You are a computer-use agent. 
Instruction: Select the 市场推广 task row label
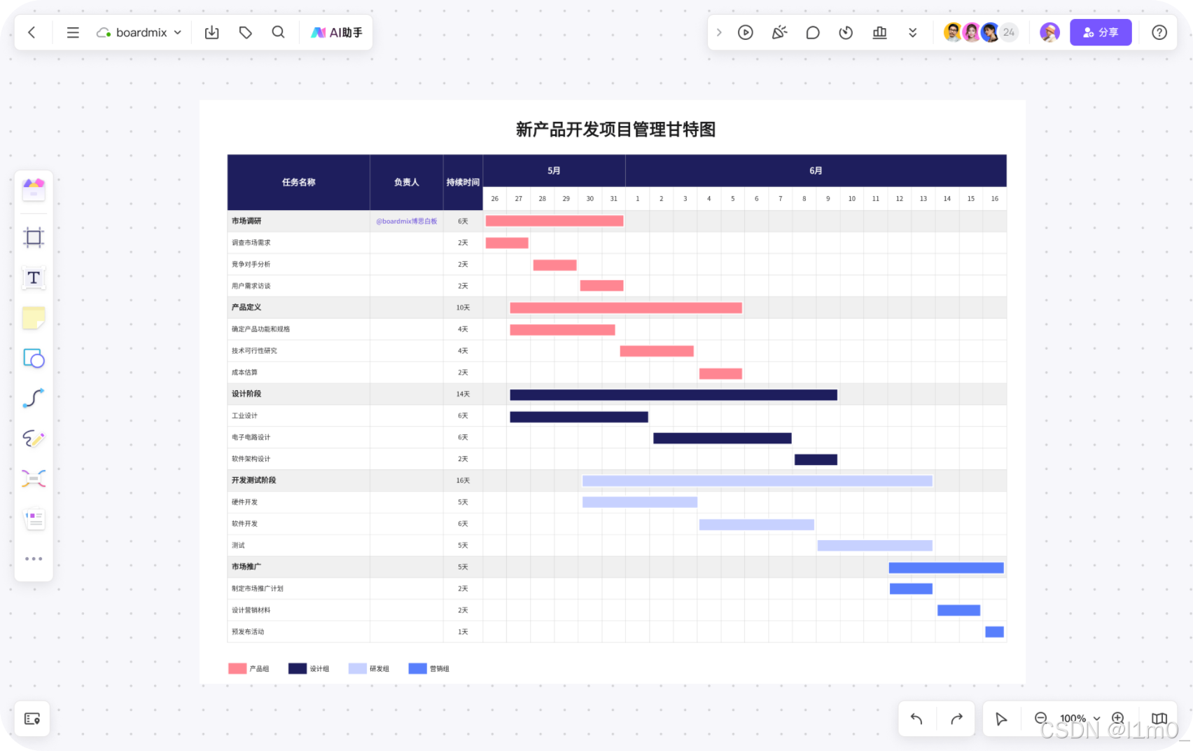pyautogui.click(x=246, y=567)
